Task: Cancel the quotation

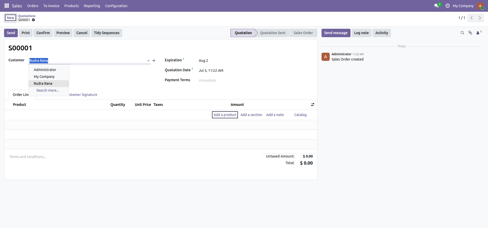Action: tap(82, 33)
